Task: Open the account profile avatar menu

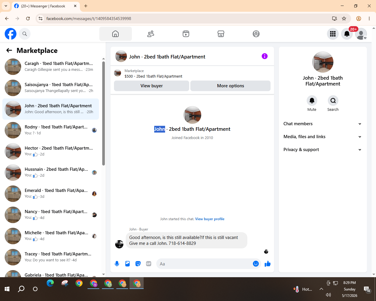Action: click(x=361, y=34)
